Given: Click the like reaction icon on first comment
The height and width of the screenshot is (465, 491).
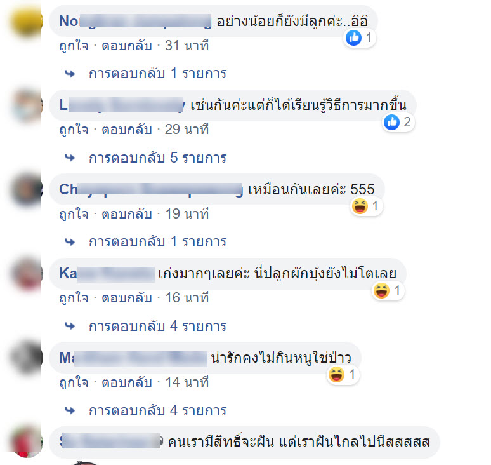Looking at the screenshot, I should [353, 38].
